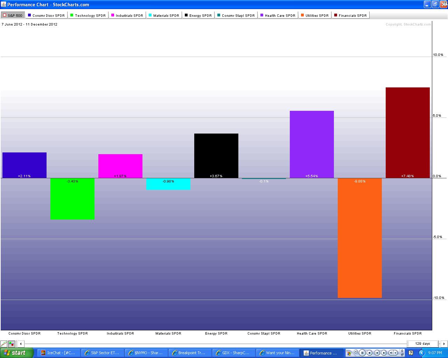The height and width of the screenshot is (358, 448).
Task: Click the green Technology SPDR bar
Action: click(x=72, y=199)
